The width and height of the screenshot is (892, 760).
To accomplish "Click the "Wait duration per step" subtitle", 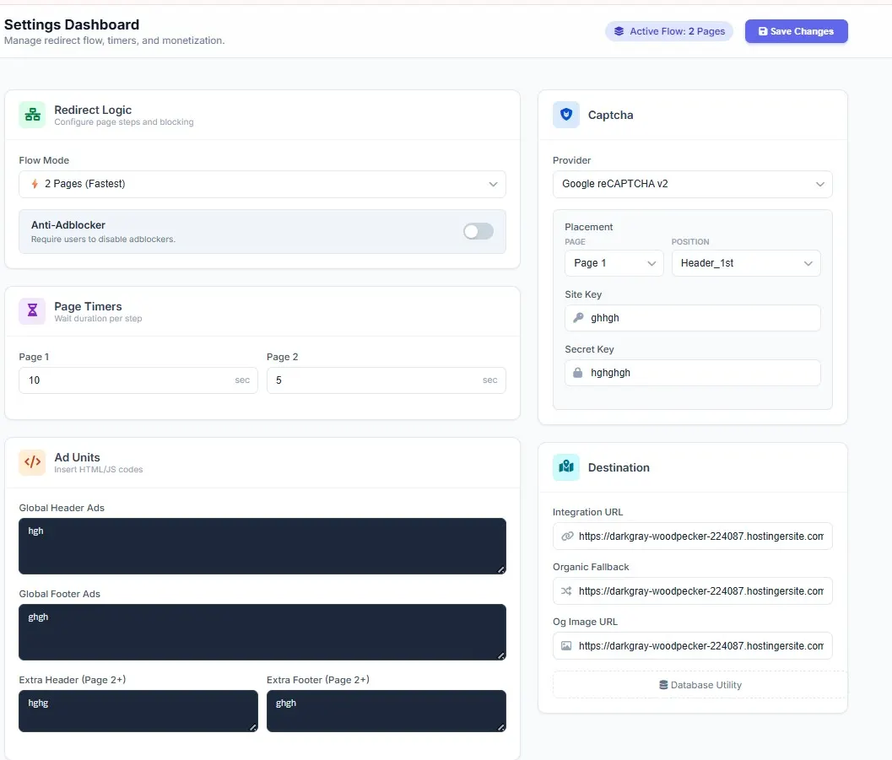I will [x=98, y=318].
